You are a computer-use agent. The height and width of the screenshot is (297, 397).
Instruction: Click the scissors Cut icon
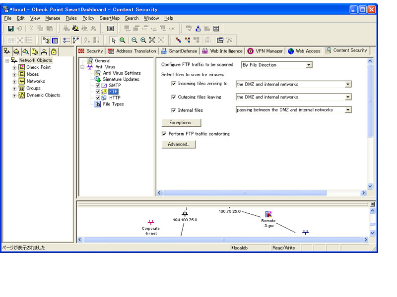pos(31,29)
